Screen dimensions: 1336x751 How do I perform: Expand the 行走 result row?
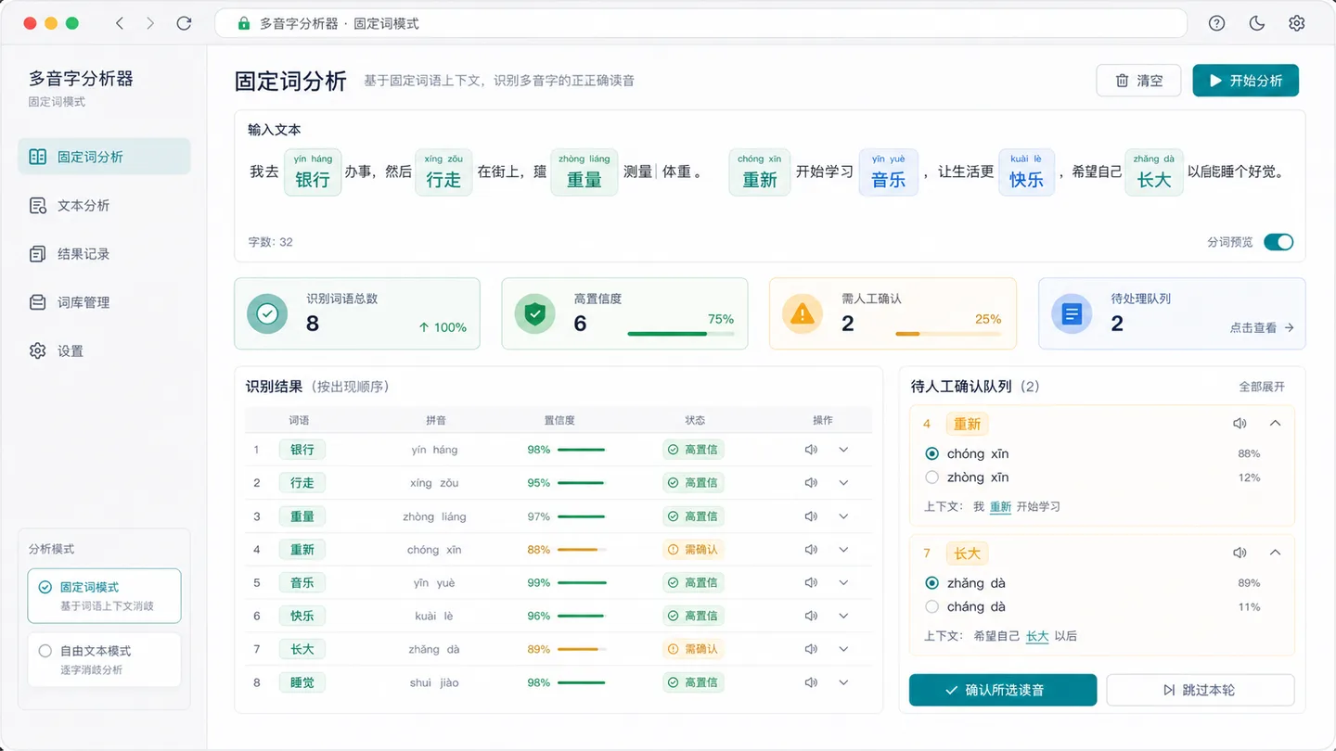[843, 483]
